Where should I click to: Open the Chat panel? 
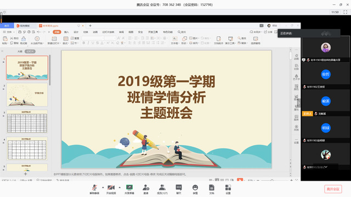coord(179,189)
